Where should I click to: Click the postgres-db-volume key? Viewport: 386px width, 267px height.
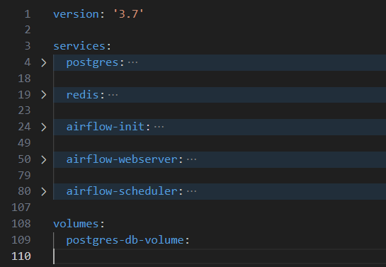[x=125, y=240]
